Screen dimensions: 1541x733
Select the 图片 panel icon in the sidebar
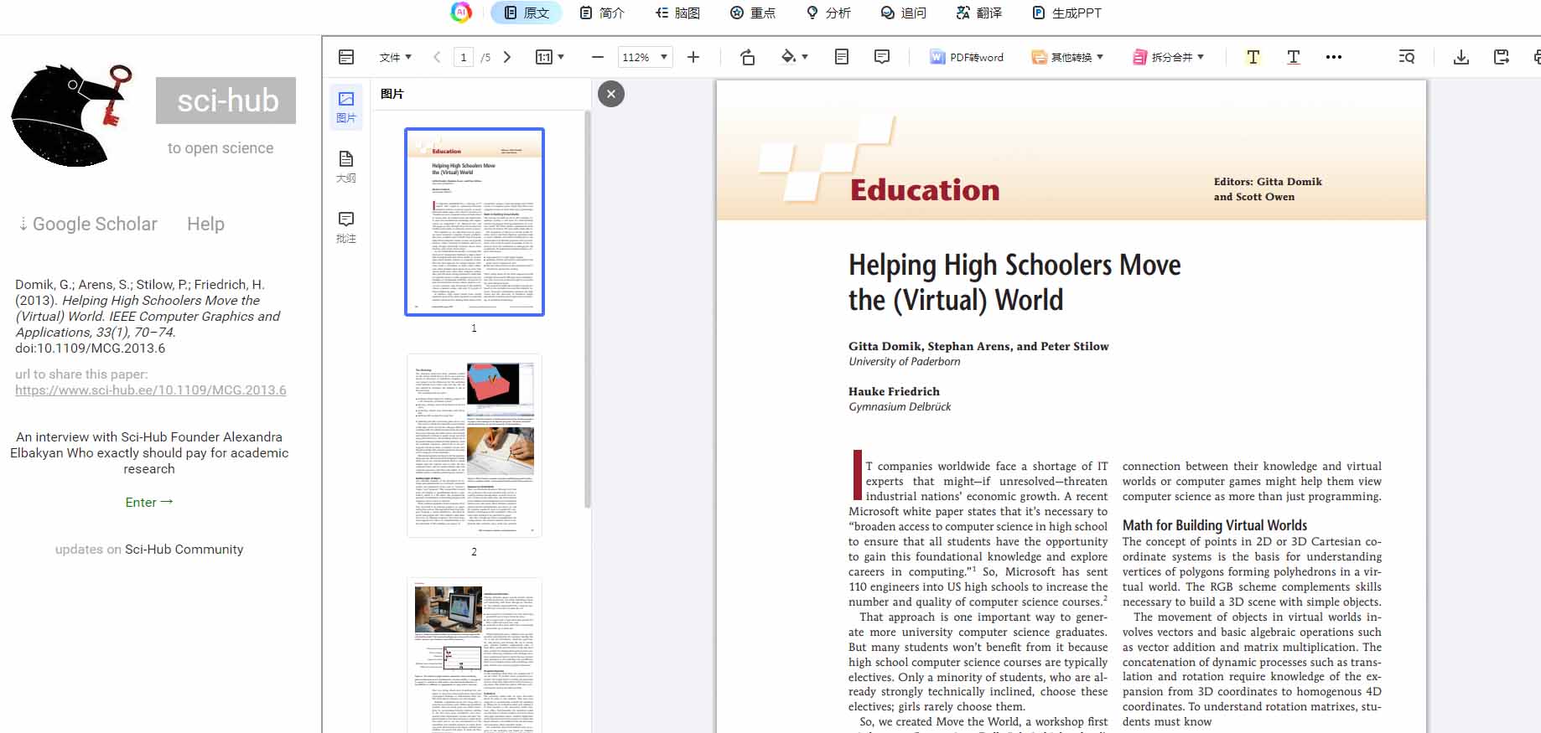346,106
